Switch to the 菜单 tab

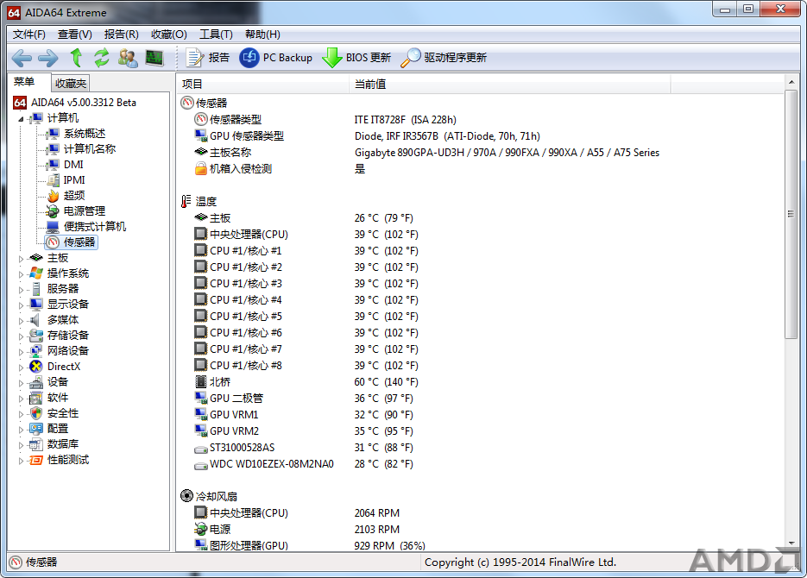24,82
